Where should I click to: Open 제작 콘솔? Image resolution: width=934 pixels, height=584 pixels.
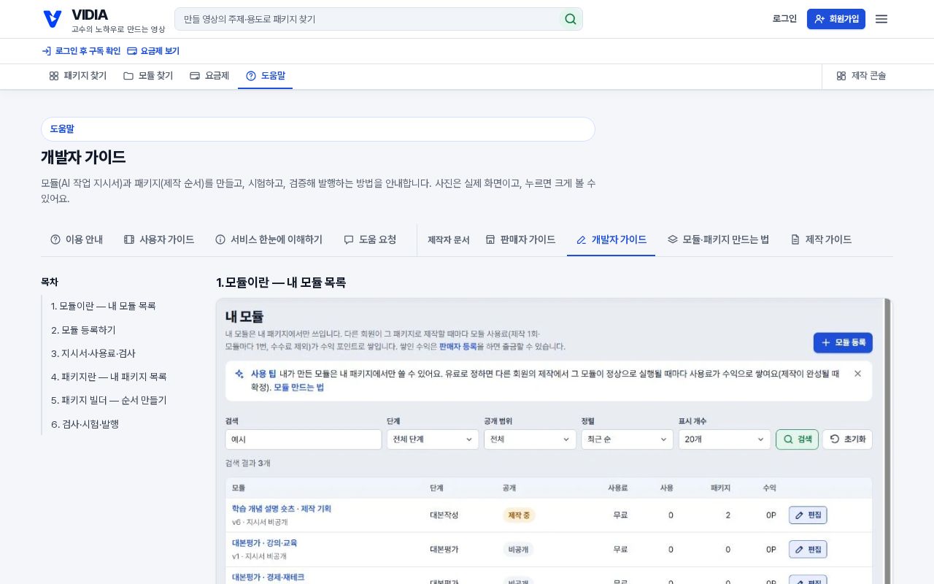pyautogui.click(x=861, y=76)
